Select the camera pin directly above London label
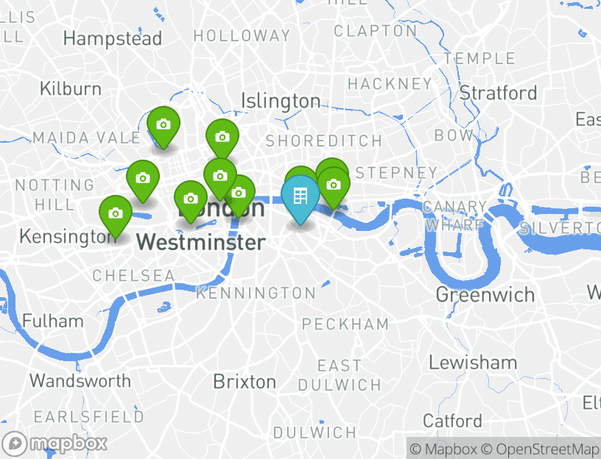This screenshot has width=601, height=459. (x=220, y=176)
